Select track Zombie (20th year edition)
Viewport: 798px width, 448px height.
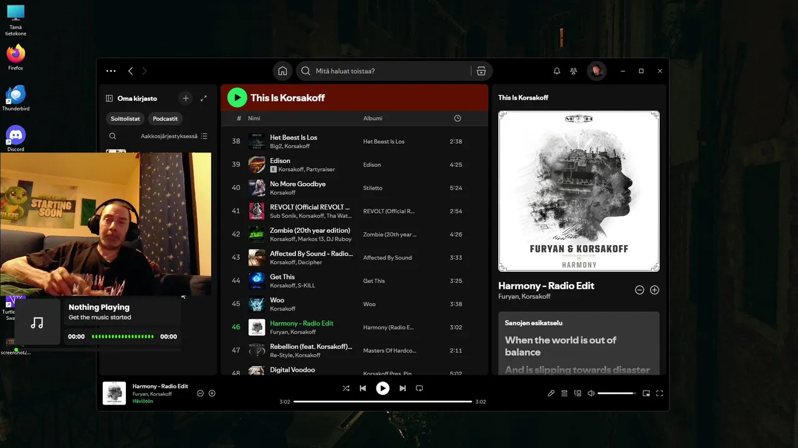click(310, 230)
